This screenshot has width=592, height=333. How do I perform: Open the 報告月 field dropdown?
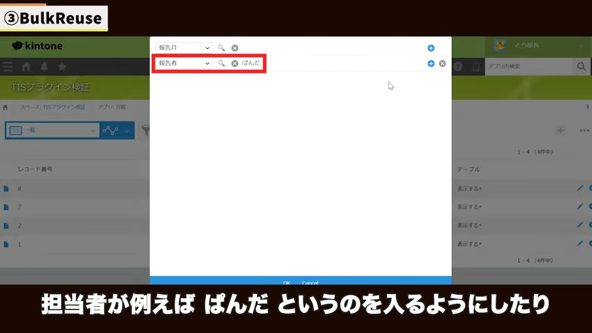coord(183,48)
